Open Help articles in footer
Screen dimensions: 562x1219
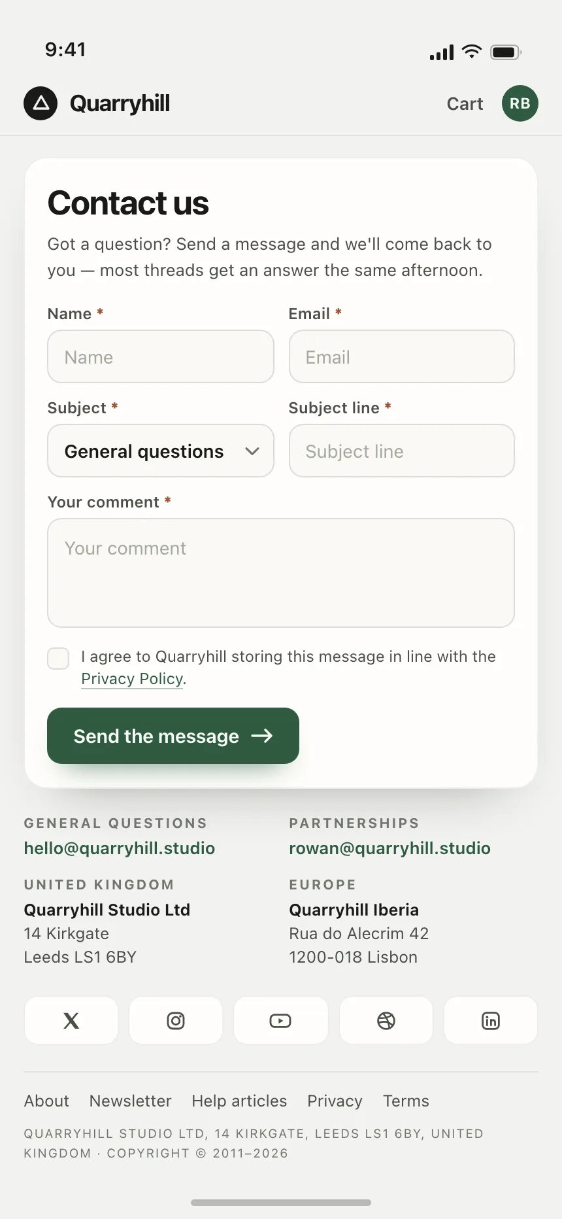239,1101
